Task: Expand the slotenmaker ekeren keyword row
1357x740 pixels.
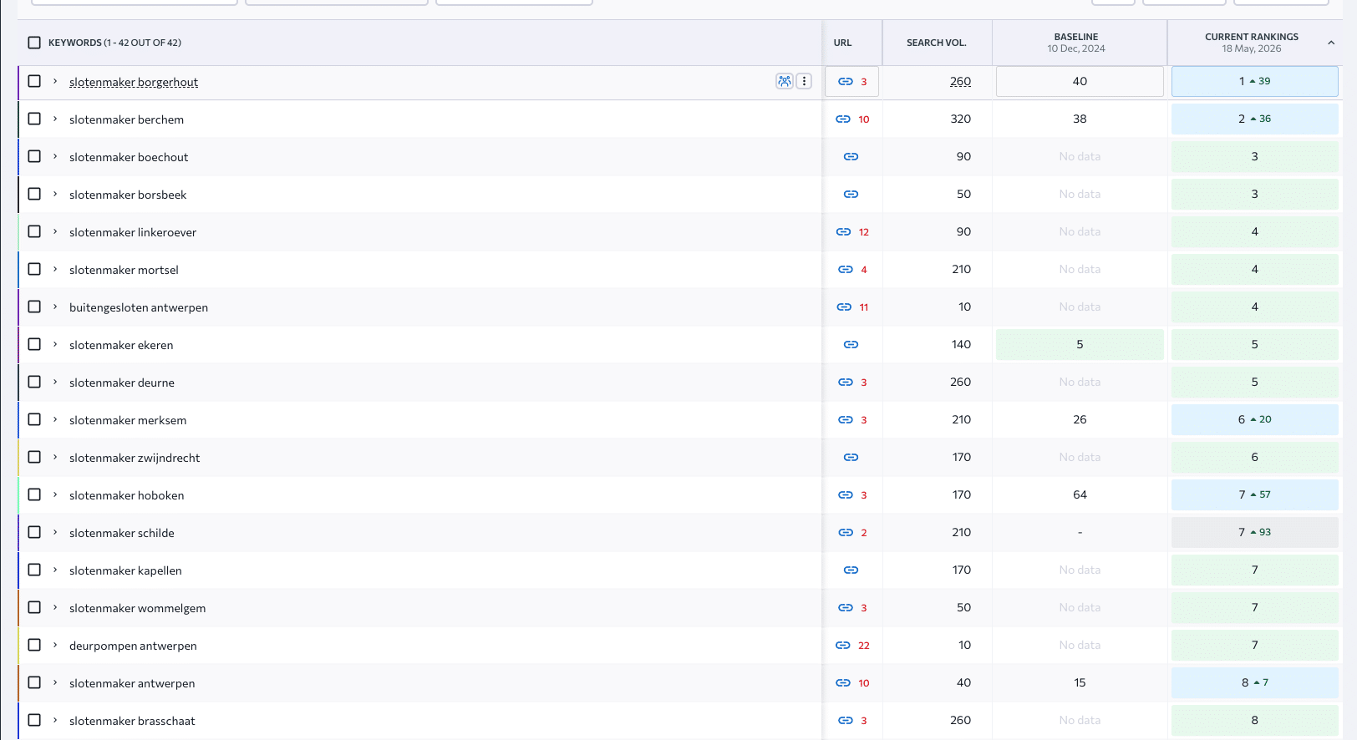Action: (x=55, y=344)
